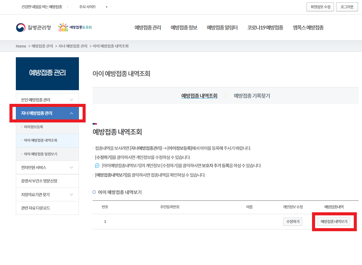Screen dimensions: 362x265
Task: Click the 건강한 내일을 여는 예방접종 text
Action: click(x=42, y=7)
